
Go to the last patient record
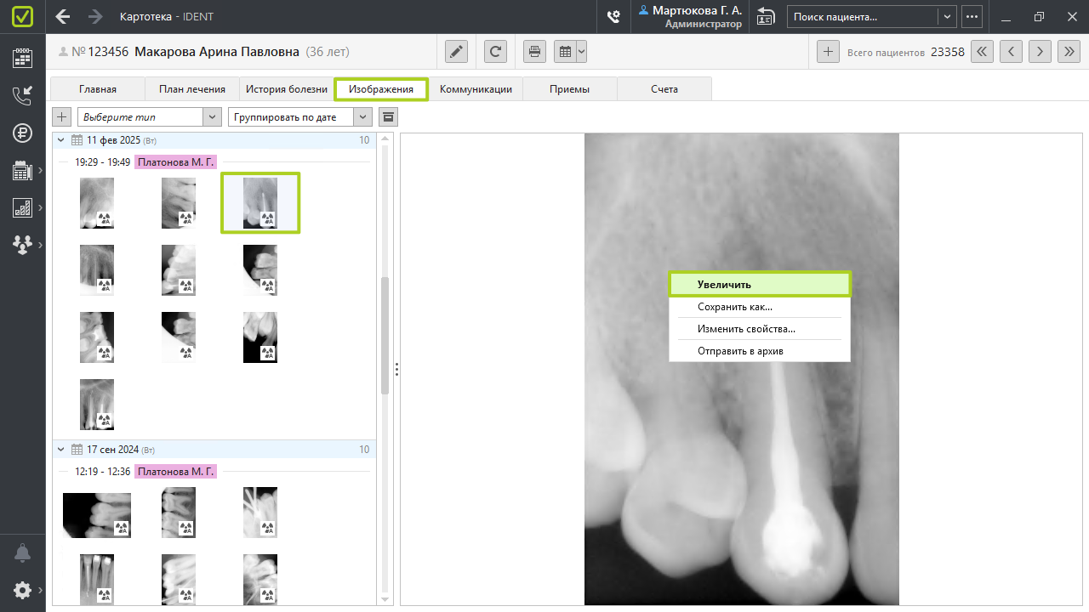click(x=1069, y=52)
